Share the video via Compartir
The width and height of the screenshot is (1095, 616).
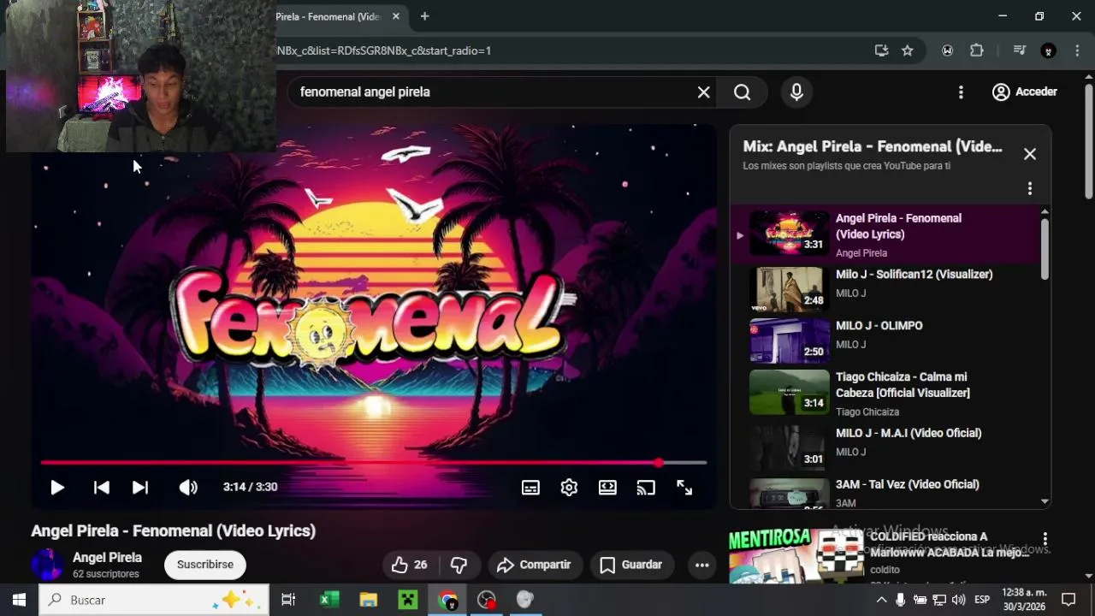coord(534,565)
